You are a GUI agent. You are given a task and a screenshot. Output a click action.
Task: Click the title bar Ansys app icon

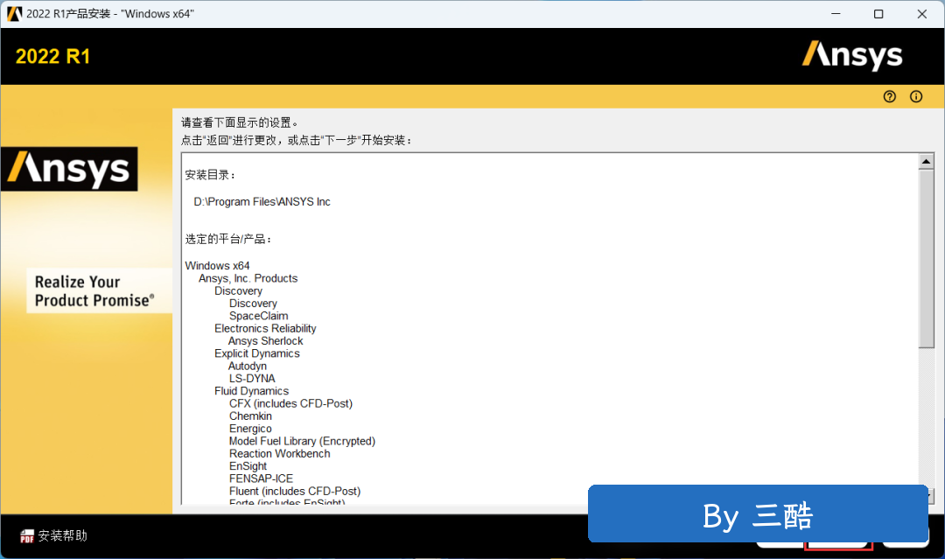15,14
